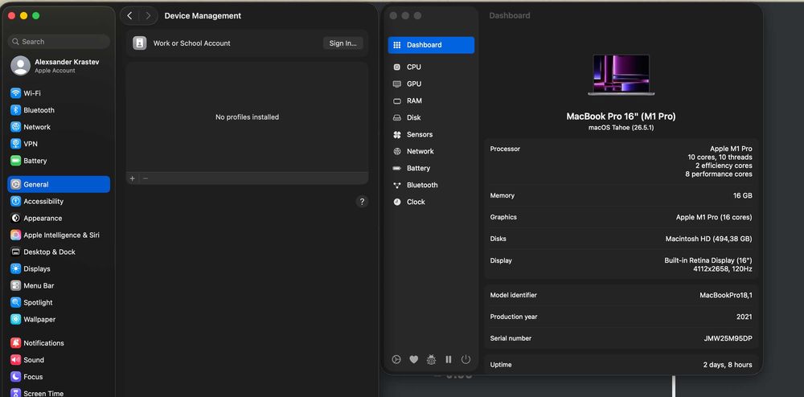804x397 pixels.
Task: Open Alexsander Krastev Apple Account
Action: [x=59, y=66]
